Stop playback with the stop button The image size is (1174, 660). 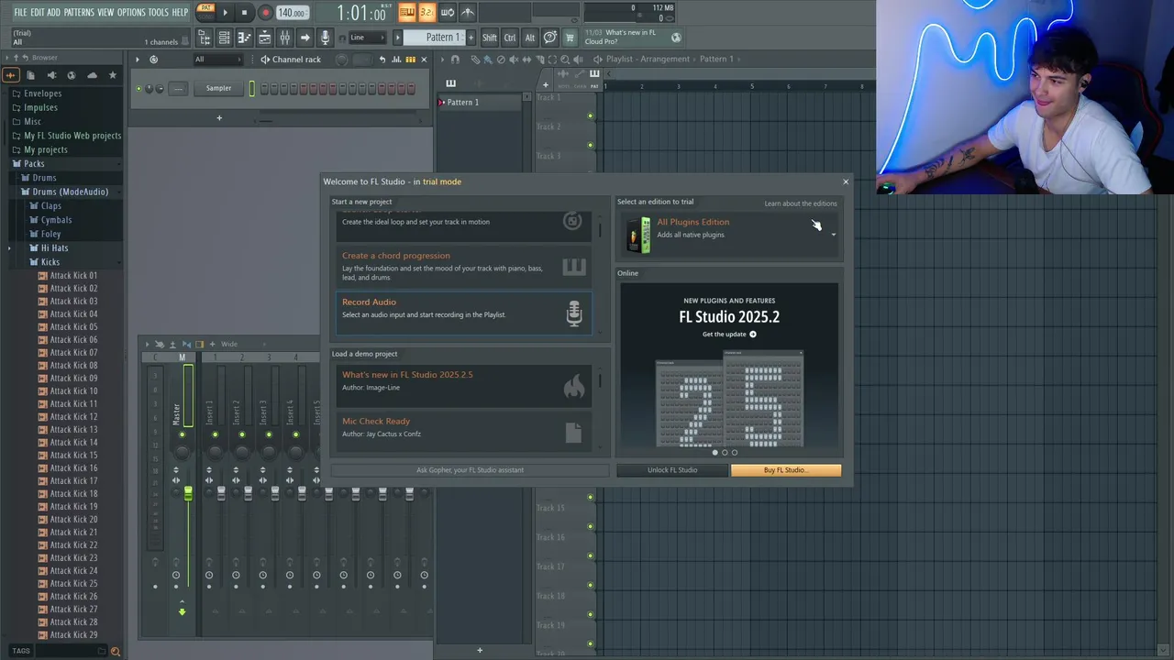(244, 13)
